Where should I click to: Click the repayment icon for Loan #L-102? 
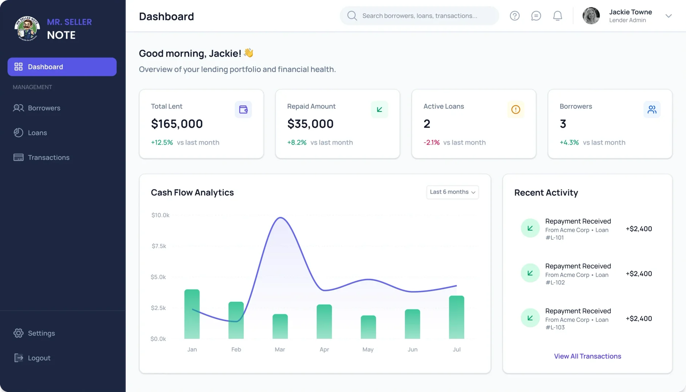pyautogui.click(x=530, y=273)
